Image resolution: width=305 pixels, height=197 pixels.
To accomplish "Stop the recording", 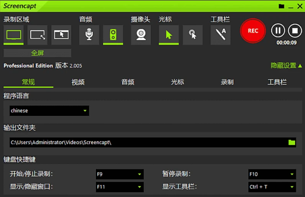I will 295,31.
